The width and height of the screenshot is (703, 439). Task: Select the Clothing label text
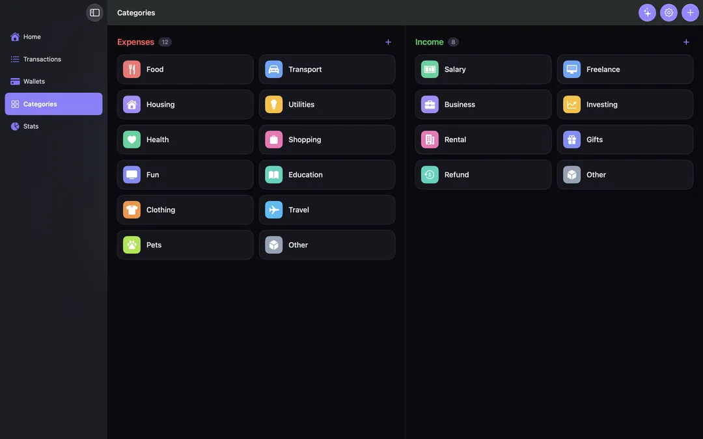(x=161, y=209)
